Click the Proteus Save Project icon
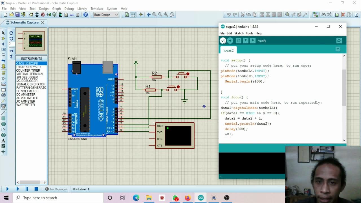 pyautogui.click(x=17, y=15)
